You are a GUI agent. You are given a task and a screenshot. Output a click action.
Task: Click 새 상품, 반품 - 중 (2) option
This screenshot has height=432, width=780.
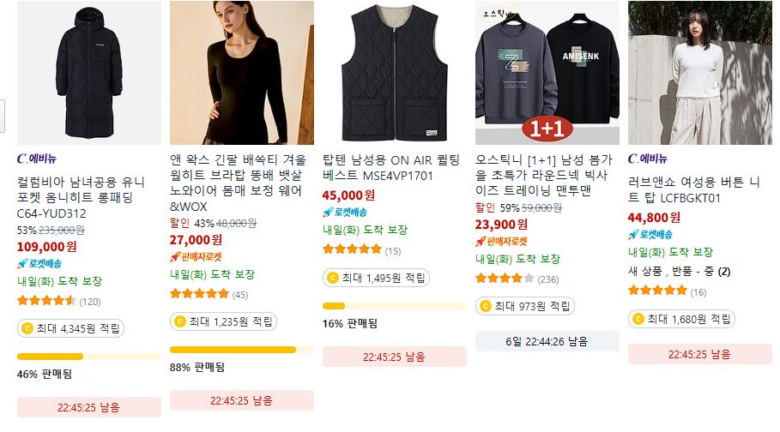pos(679,272)
